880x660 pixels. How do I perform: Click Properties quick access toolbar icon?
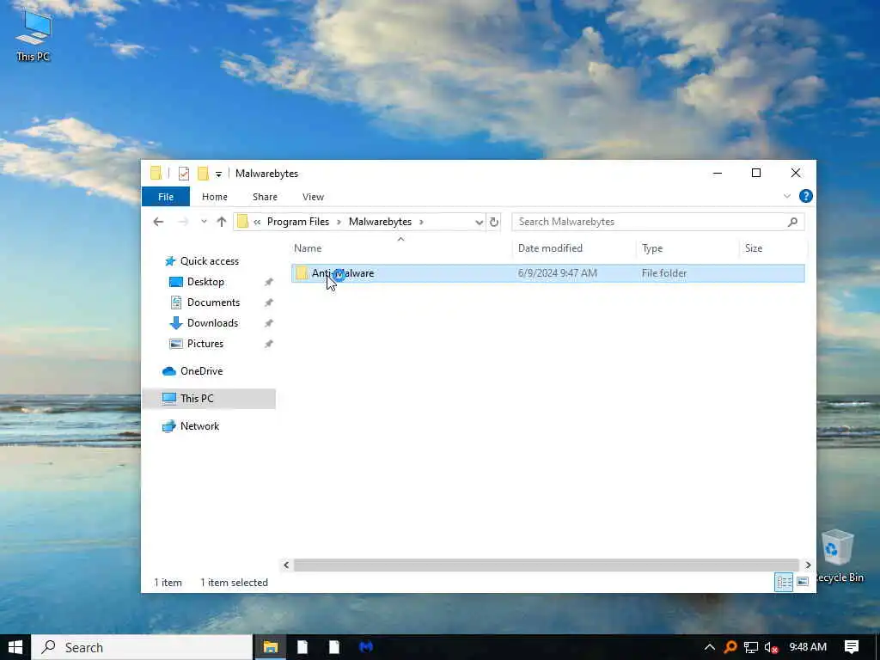click(184, 174)
